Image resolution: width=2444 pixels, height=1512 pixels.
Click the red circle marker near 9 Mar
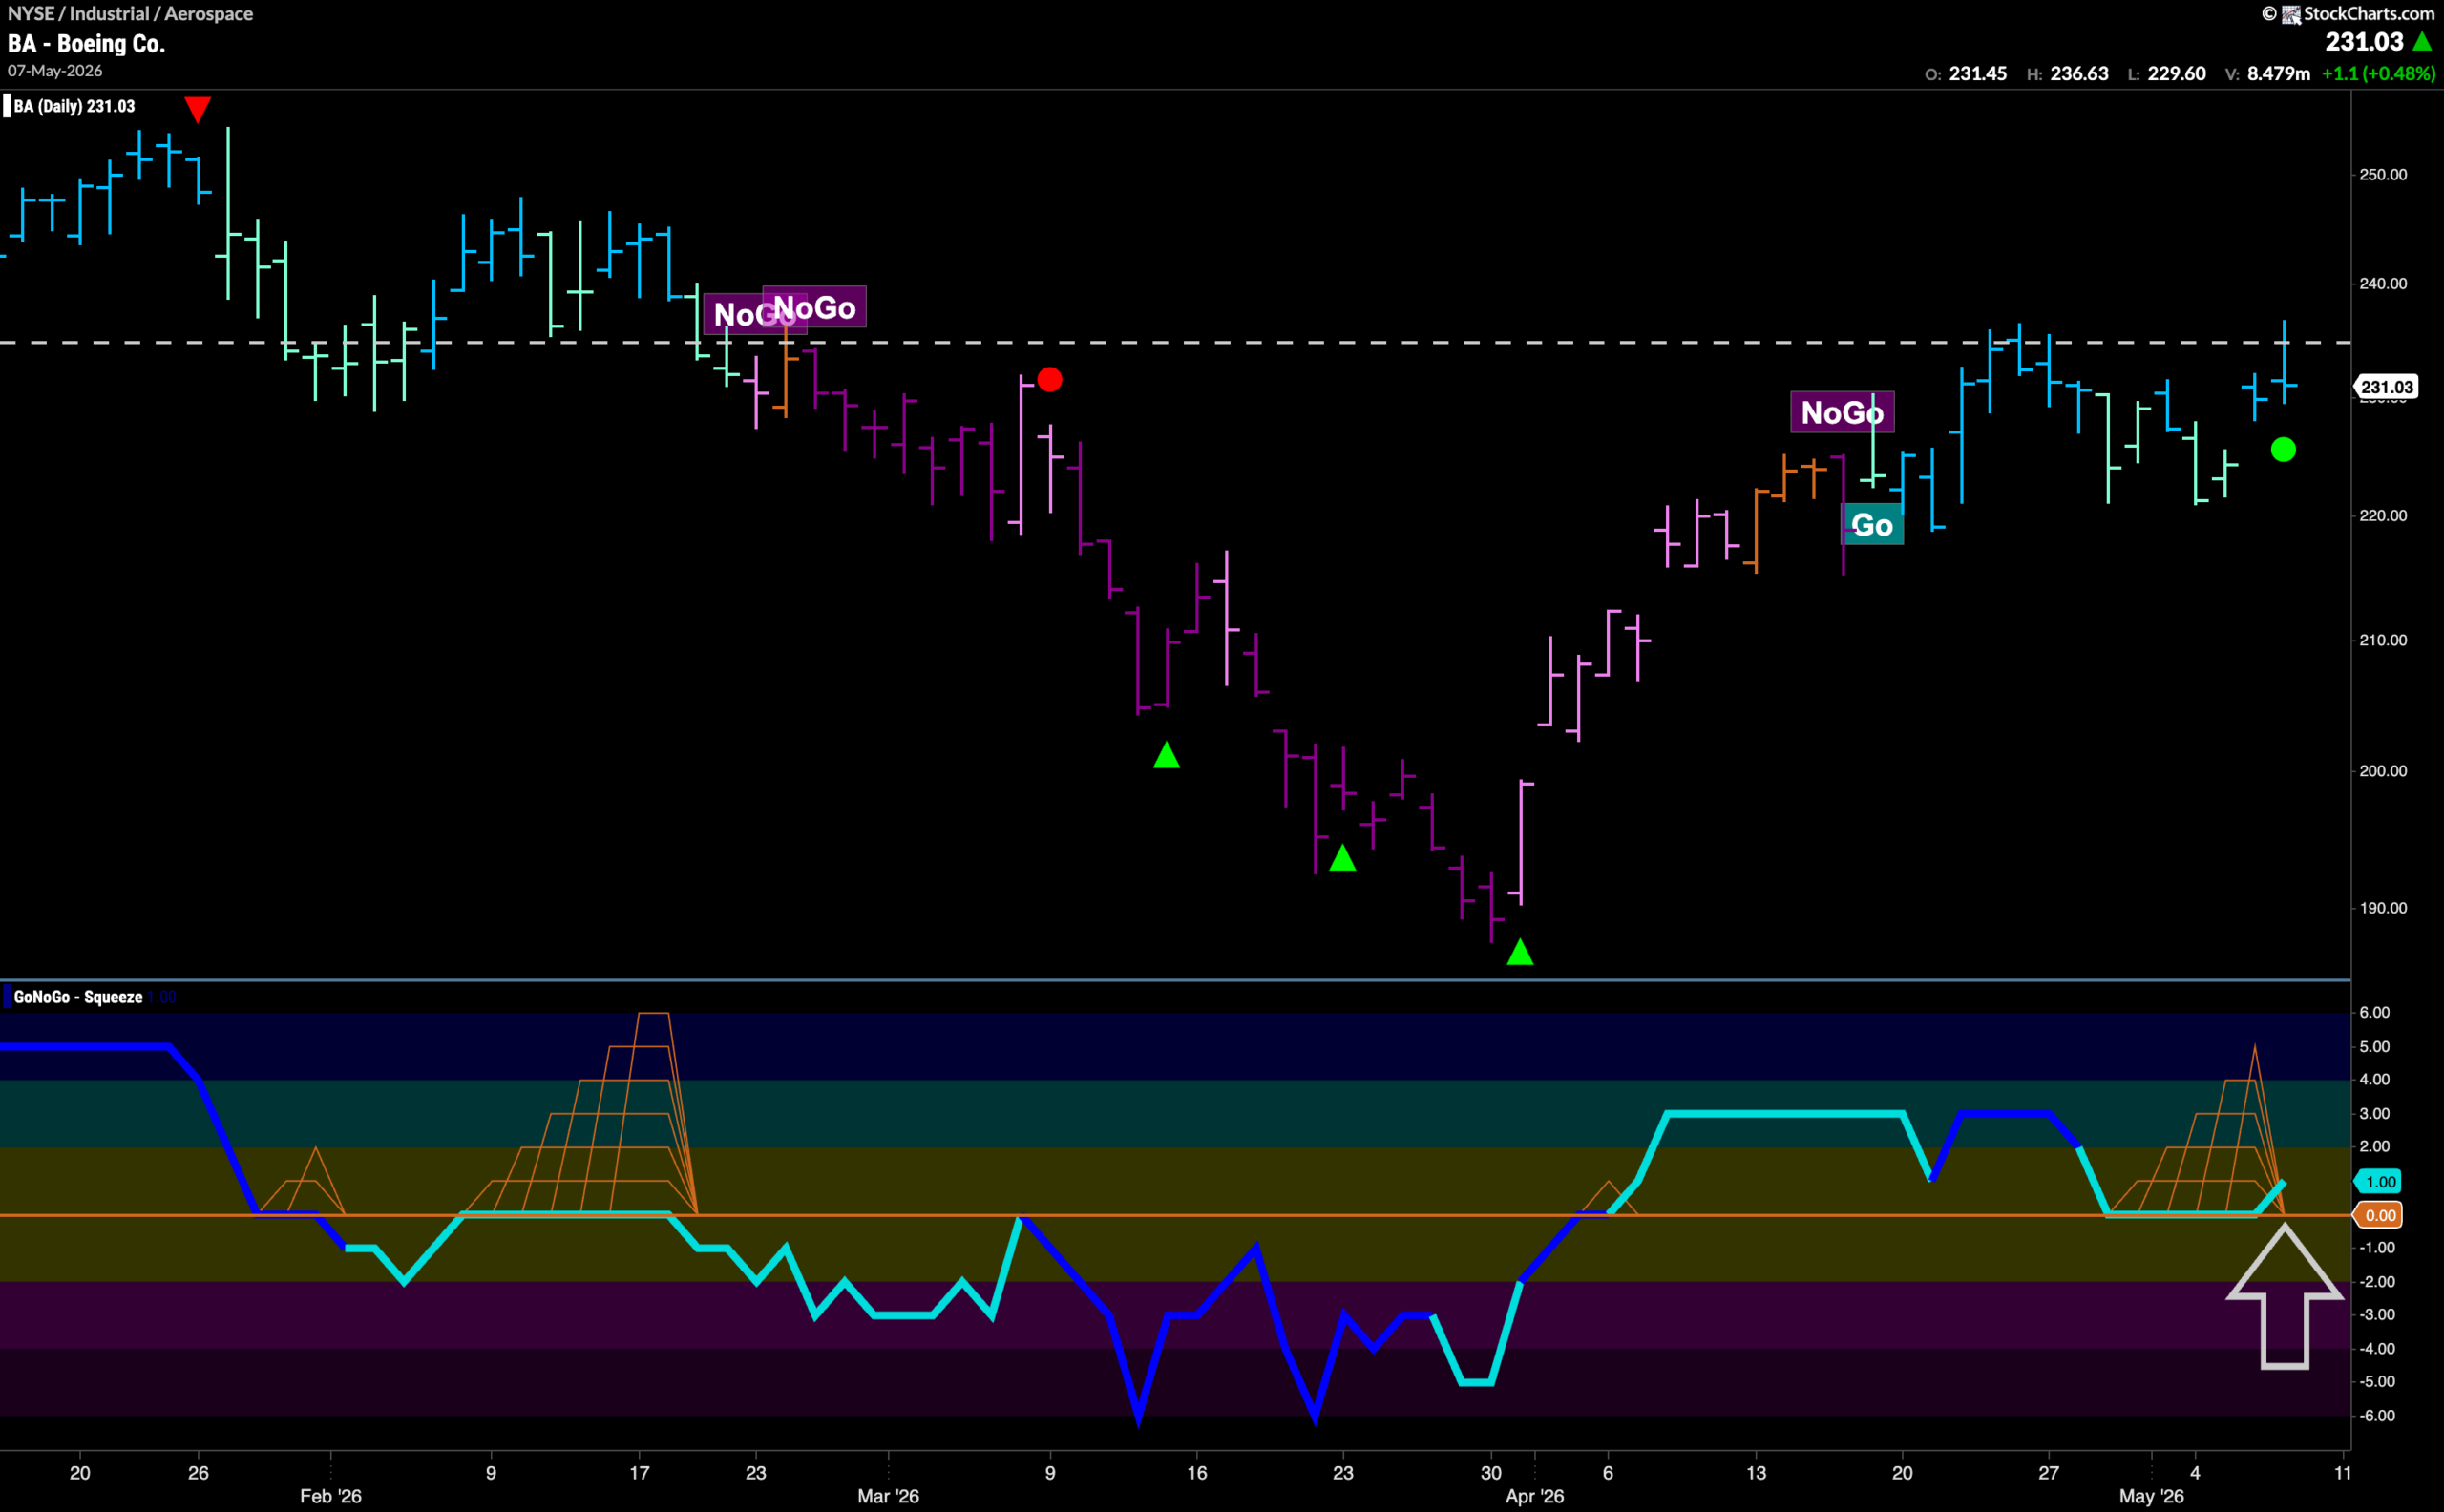[x=1049, y=380]
